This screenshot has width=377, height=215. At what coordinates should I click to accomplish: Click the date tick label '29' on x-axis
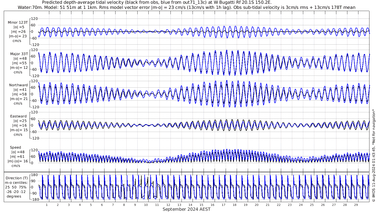pos(356,205)
